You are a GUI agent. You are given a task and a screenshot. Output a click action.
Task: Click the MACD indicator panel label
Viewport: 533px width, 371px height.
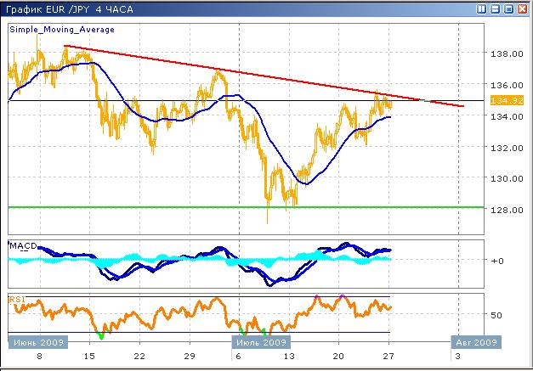21,245
